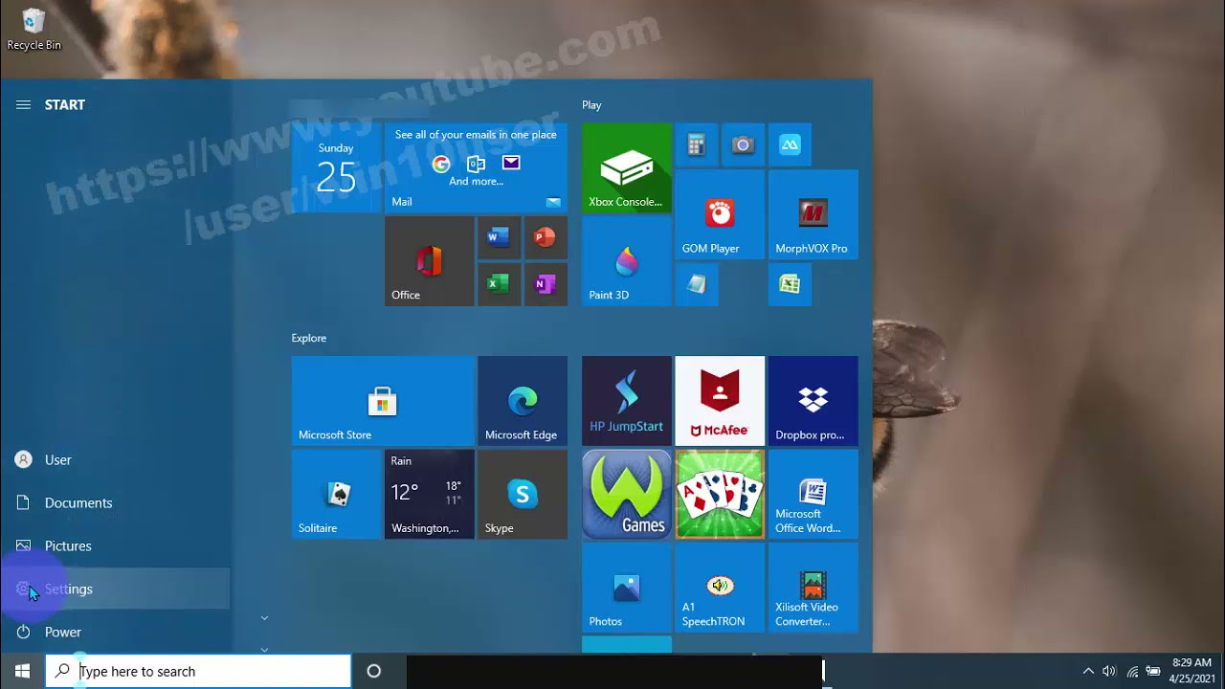The image size is (1225, 689).
Task: Launch Excel from the small green tile
Action: [499, 284]
